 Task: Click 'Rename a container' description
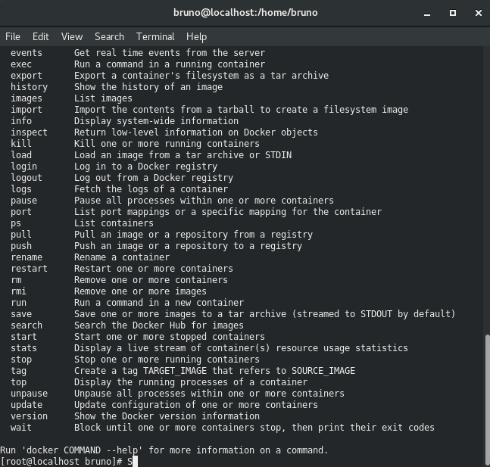click(122, 257)
